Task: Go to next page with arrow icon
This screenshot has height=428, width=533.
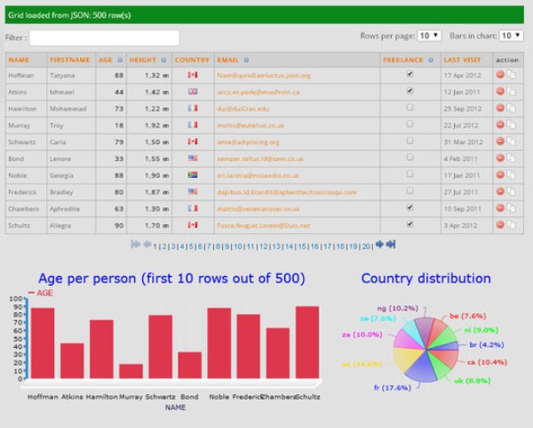Action: pyautogui.click(x=379, y=245)
